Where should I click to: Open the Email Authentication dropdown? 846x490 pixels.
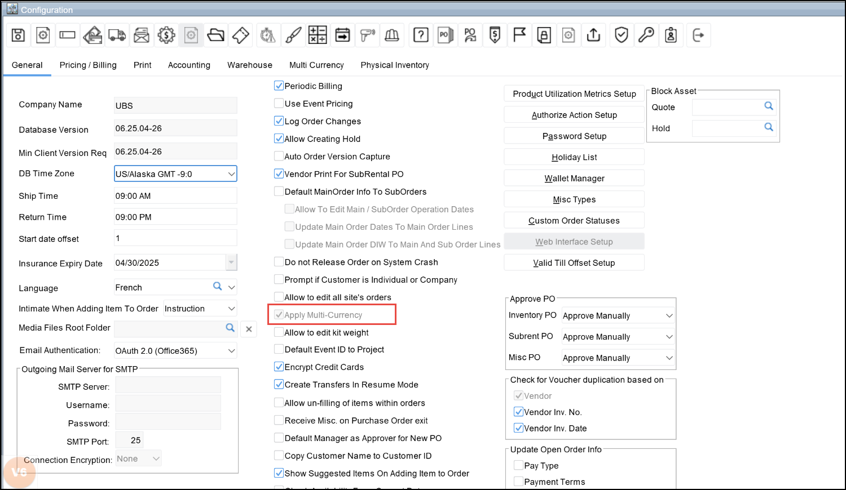(231, 351)
